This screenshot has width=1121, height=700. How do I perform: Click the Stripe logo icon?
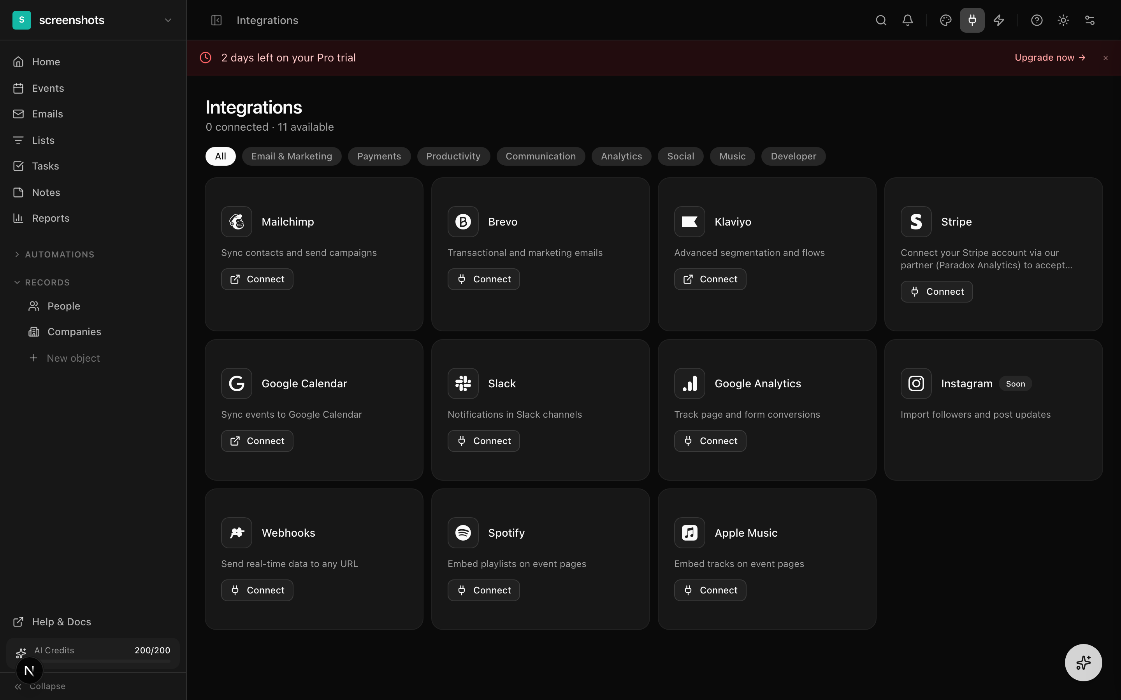tap(916, 222)
